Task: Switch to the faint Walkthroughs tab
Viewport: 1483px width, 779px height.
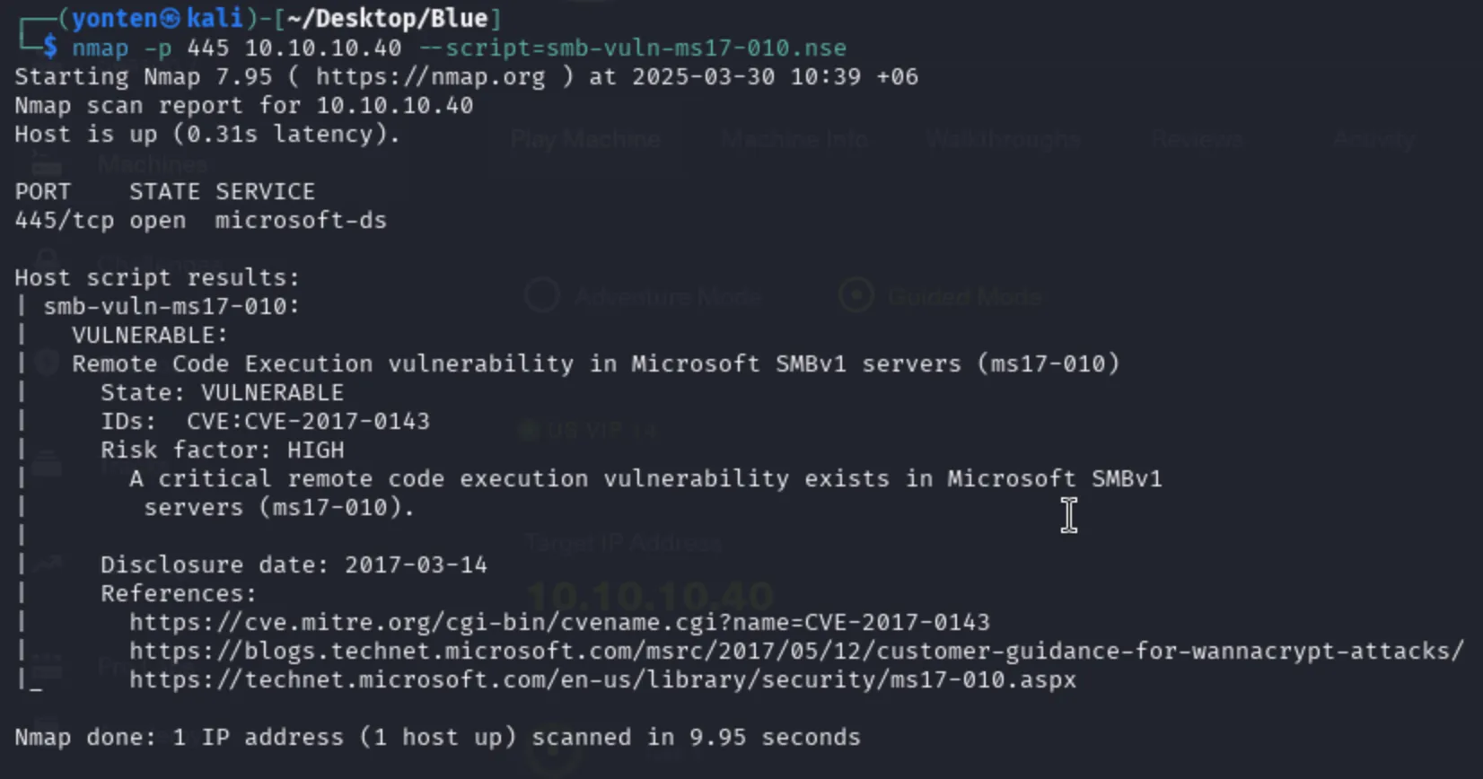Action: [1003, 139]
